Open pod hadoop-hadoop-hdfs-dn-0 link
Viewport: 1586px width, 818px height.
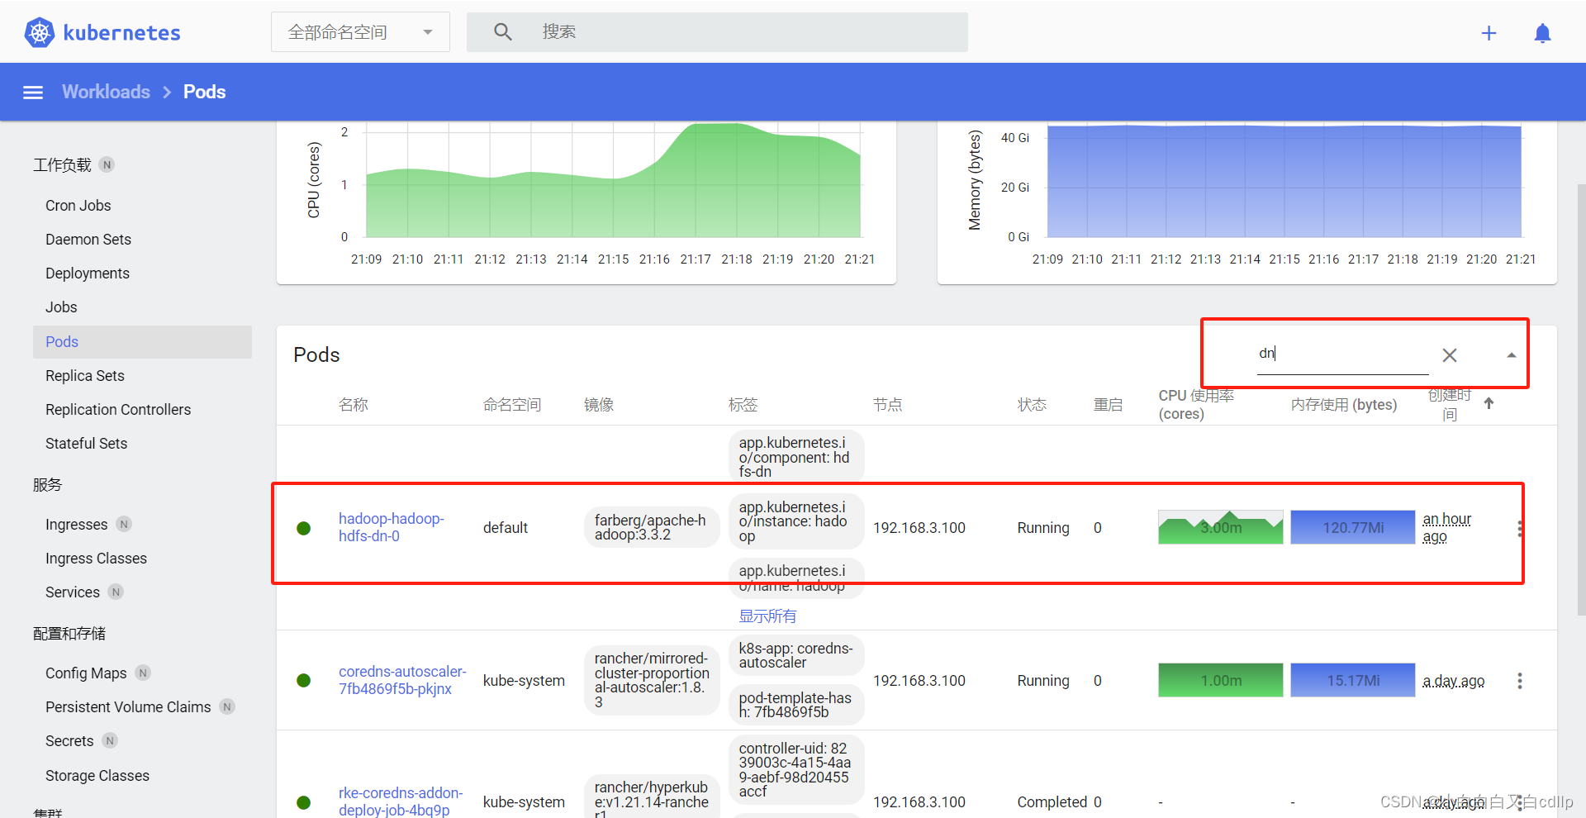[392, 527]
